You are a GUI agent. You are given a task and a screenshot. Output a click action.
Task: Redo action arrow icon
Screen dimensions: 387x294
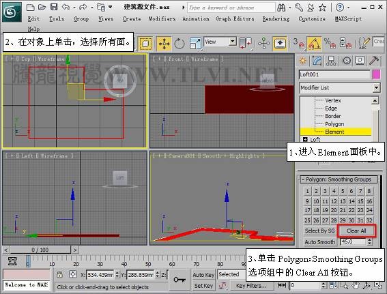coord(83,7)
